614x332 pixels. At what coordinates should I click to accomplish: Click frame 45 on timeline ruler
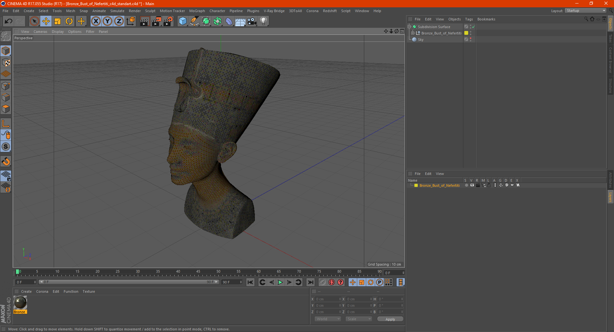(x=198, y=272)
